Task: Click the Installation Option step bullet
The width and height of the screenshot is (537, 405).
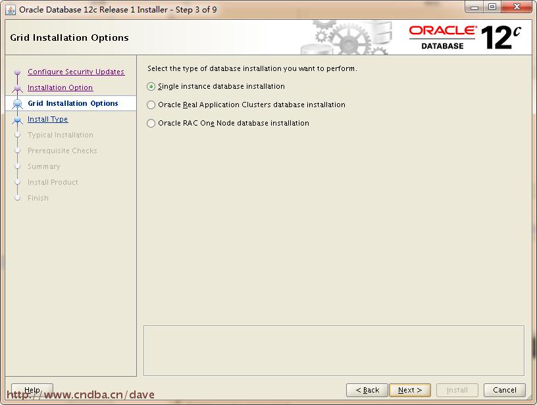Action: (x=18, y=88)
